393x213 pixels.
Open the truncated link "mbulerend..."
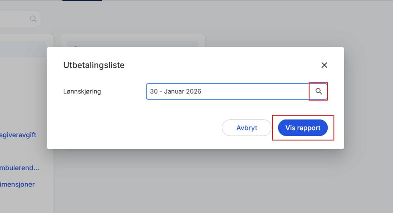pos(20,168)
